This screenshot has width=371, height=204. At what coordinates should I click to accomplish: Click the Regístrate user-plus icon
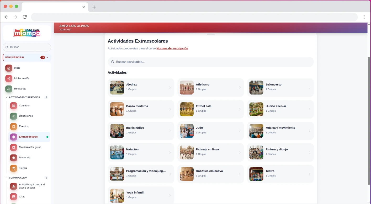pos(9,89)
